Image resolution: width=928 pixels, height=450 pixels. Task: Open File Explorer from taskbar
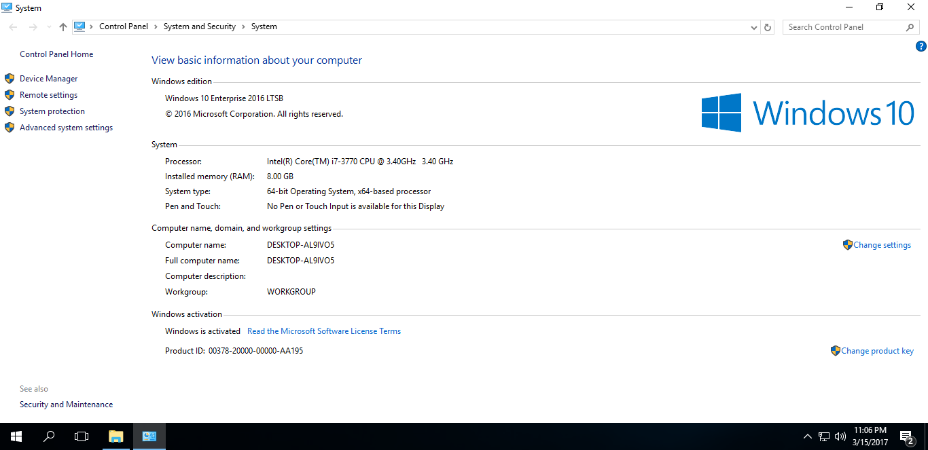[116, 436]
